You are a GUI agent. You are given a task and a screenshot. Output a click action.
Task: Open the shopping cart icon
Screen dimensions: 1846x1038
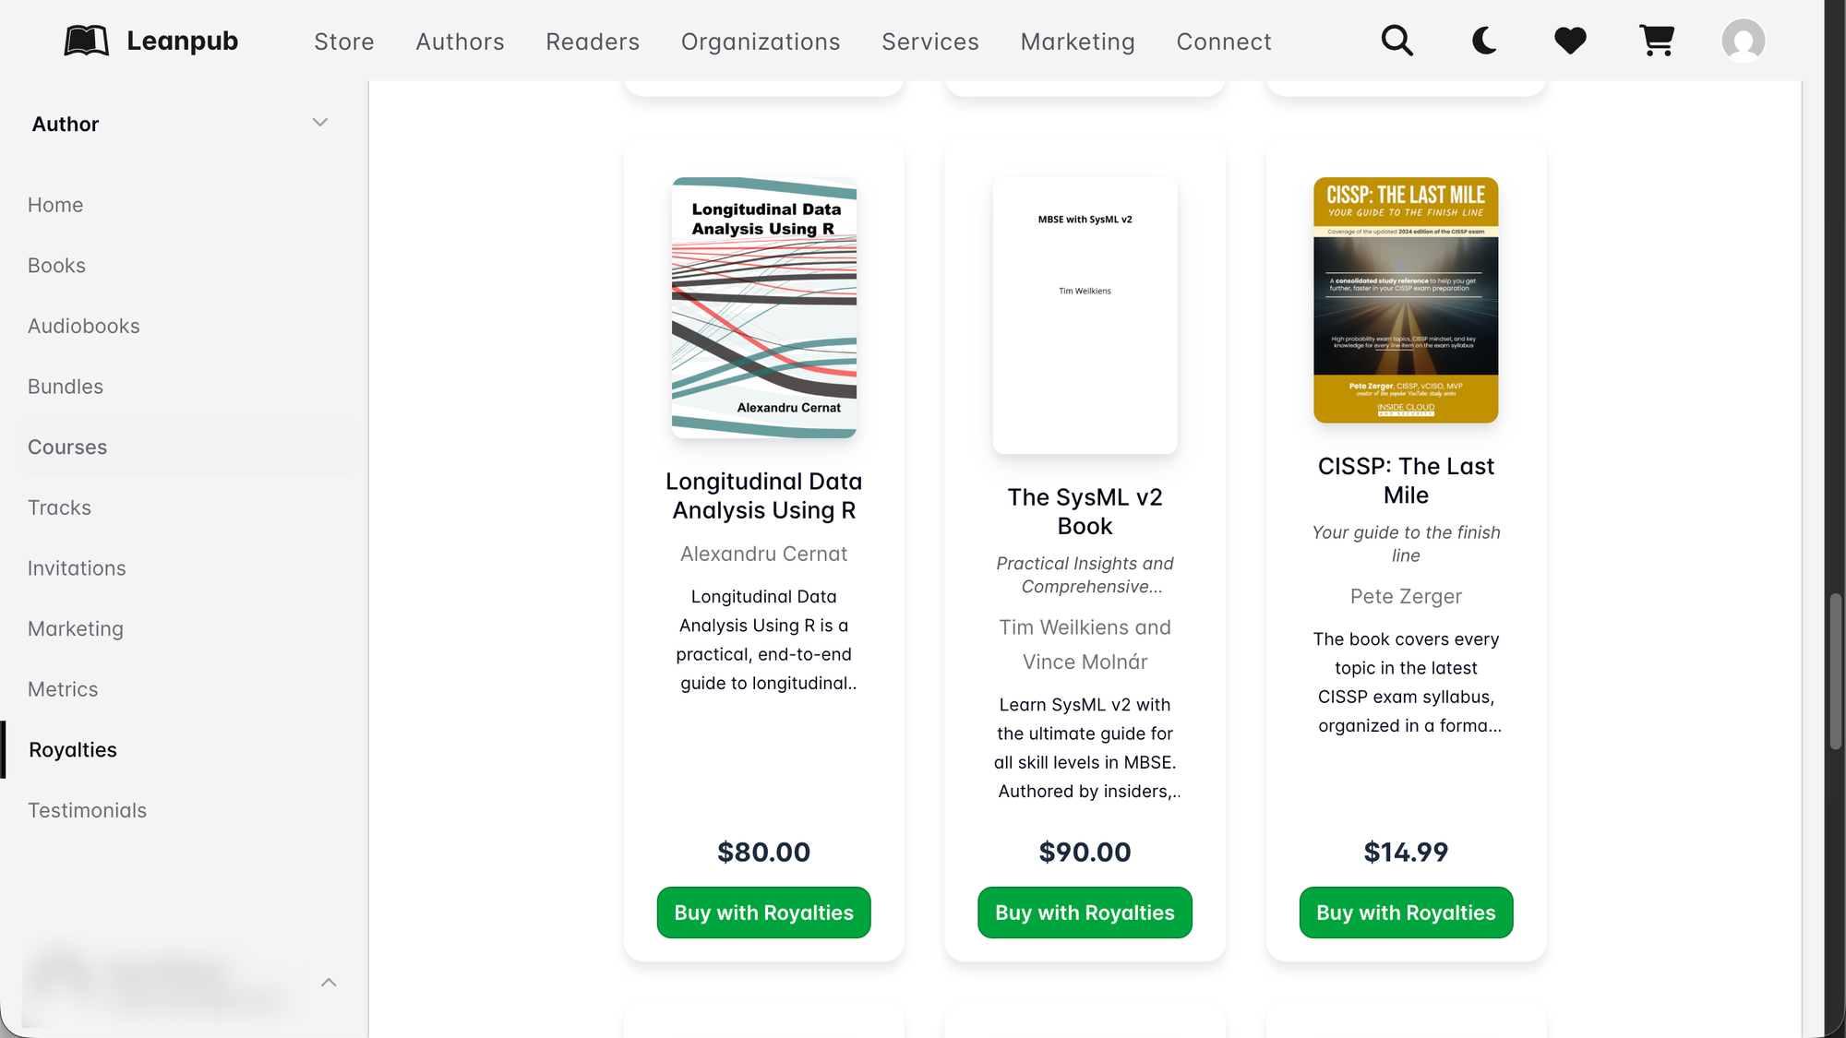tap(1657, 41)
